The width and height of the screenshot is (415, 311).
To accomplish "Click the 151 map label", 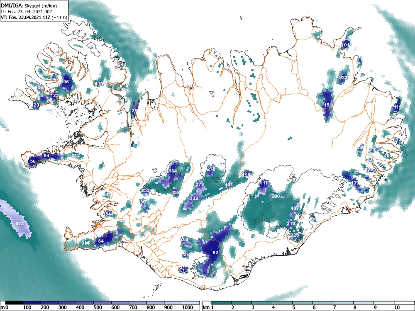I will click(328, 105).
